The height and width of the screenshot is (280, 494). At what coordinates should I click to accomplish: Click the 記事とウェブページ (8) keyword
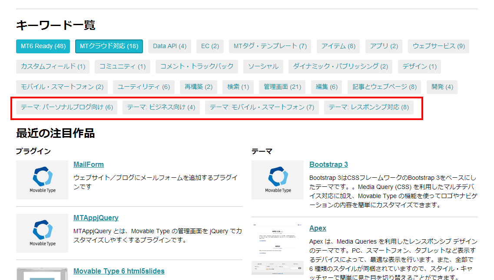point(385,87)
